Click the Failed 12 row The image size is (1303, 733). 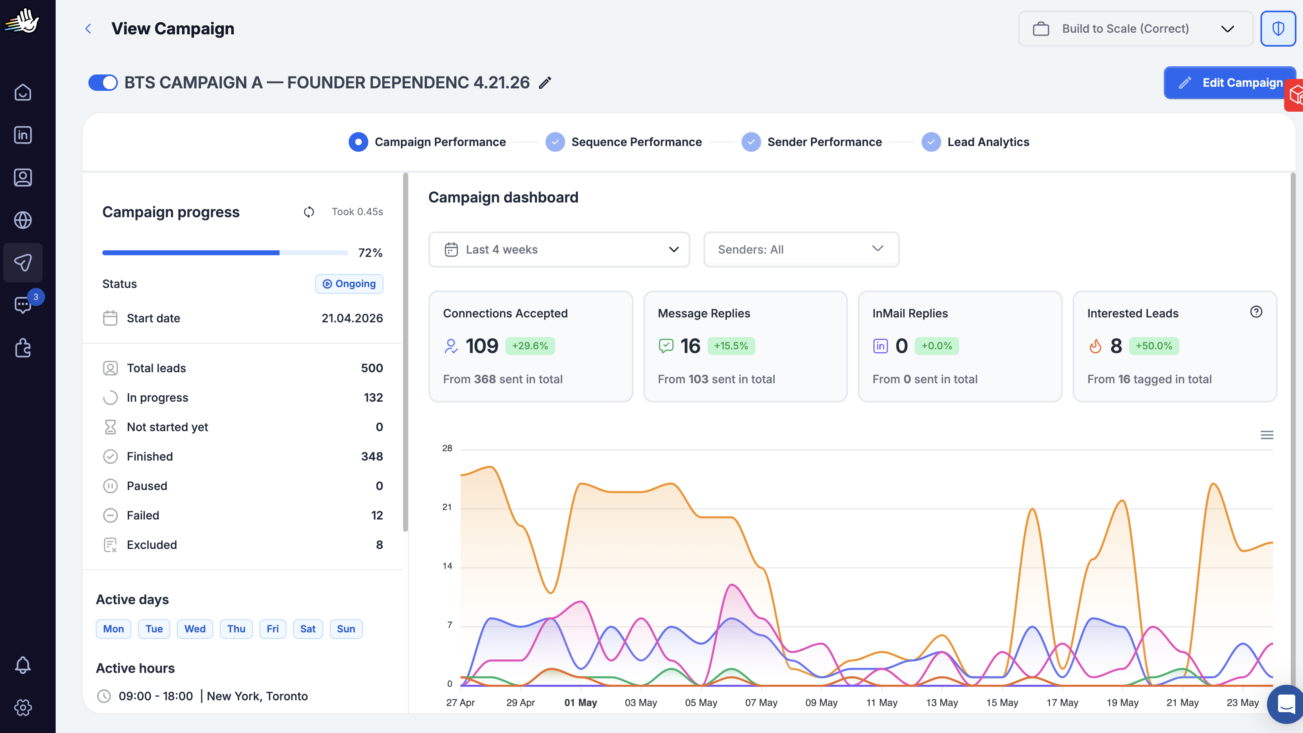(243, 516)
